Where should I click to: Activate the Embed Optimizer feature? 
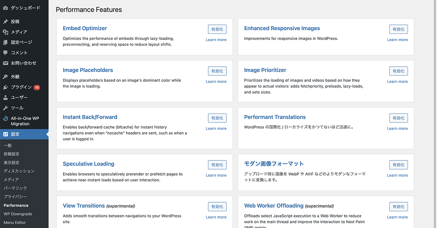pos(217,29)
